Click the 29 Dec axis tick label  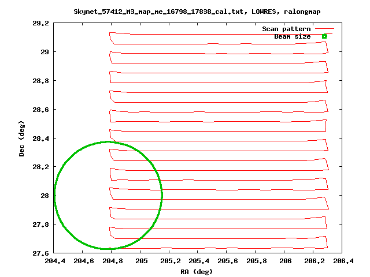45,52
